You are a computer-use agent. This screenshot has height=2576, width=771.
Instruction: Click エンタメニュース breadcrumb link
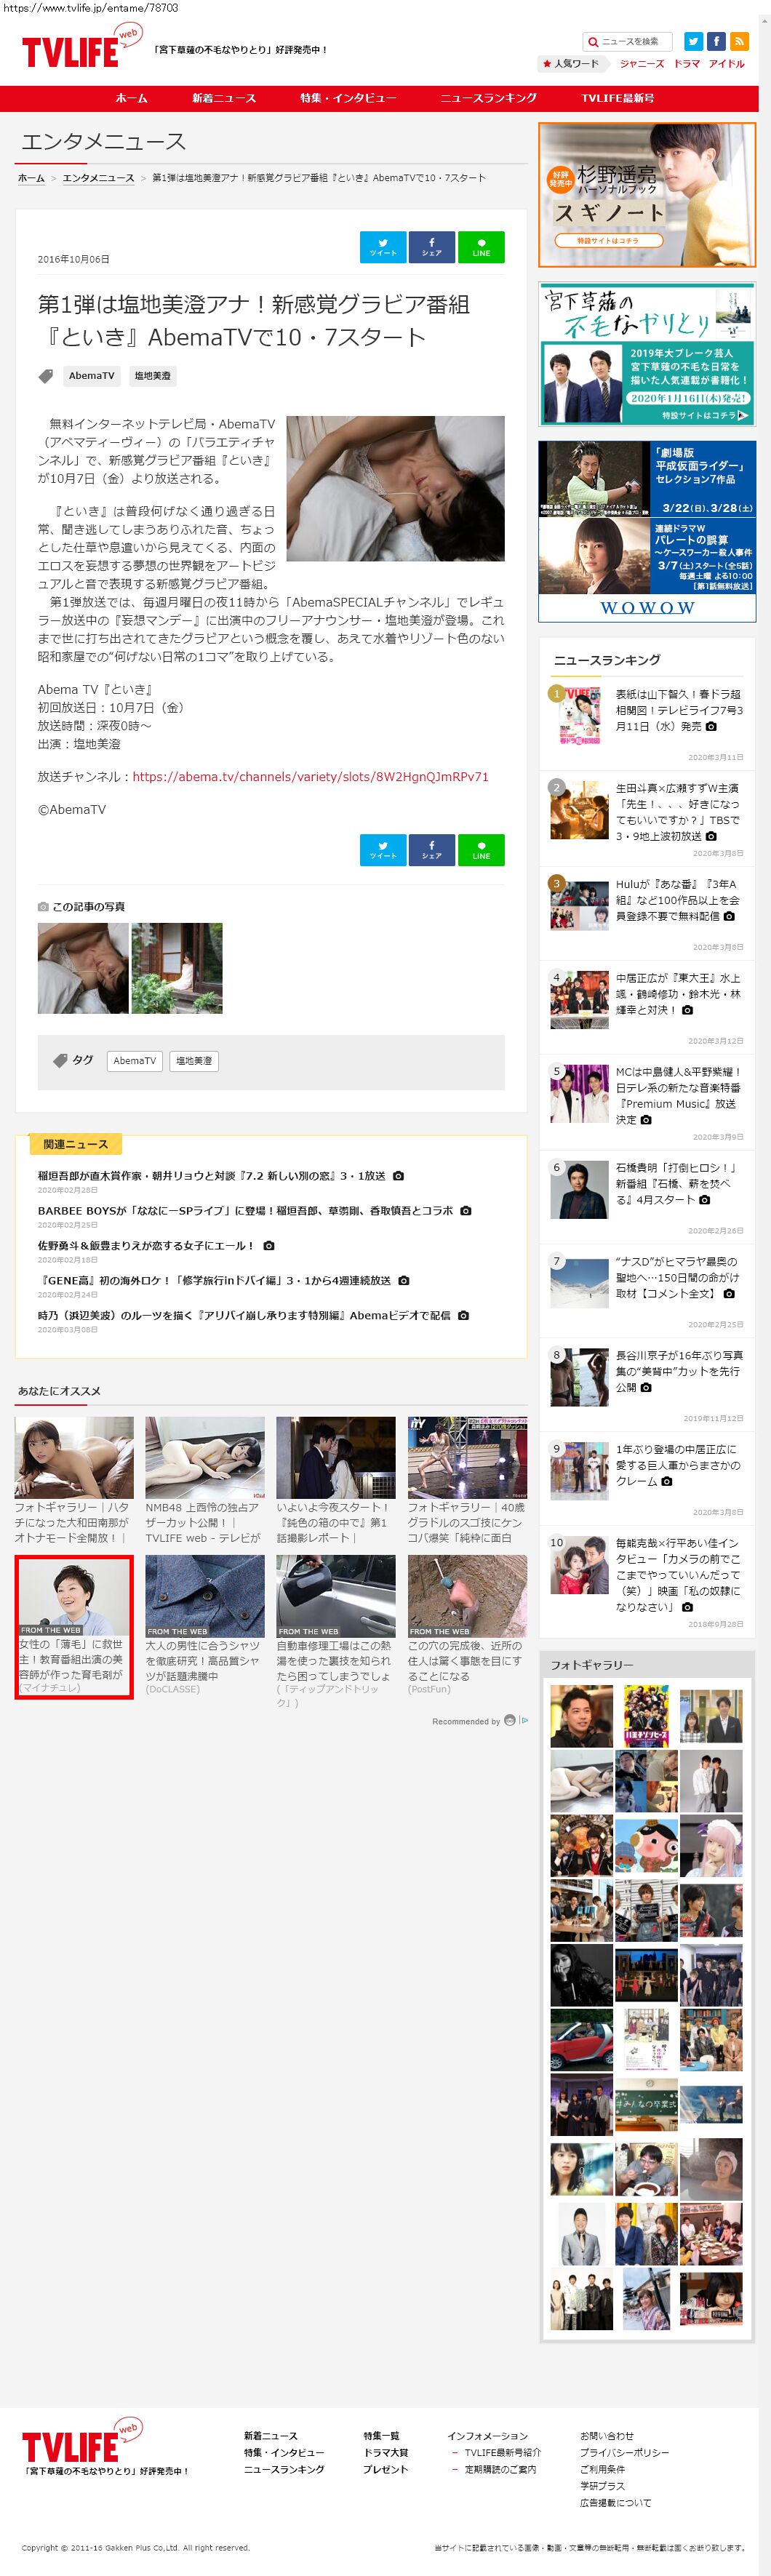pyautogui.click(x=98, y=178)
